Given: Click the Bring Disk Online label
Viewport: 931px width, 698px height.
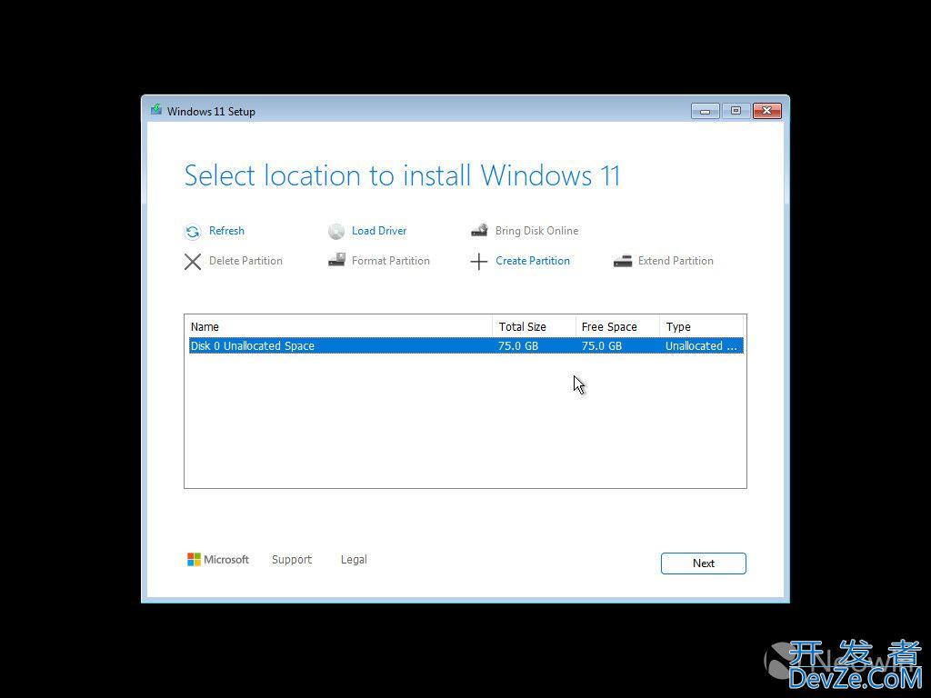Looking at the screenshot, I should click(536, 231).
